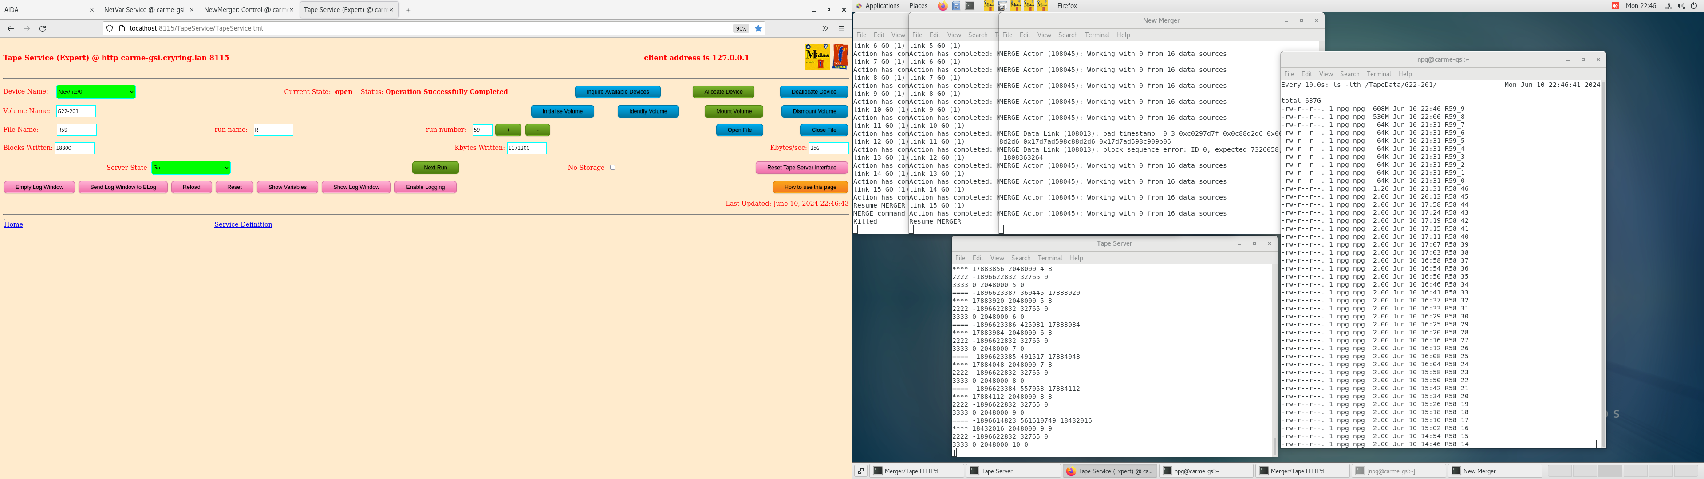Open Terminal menu in New Merger window
1704x479 pixels.
pyautogui.click(x=1096, y=35)
